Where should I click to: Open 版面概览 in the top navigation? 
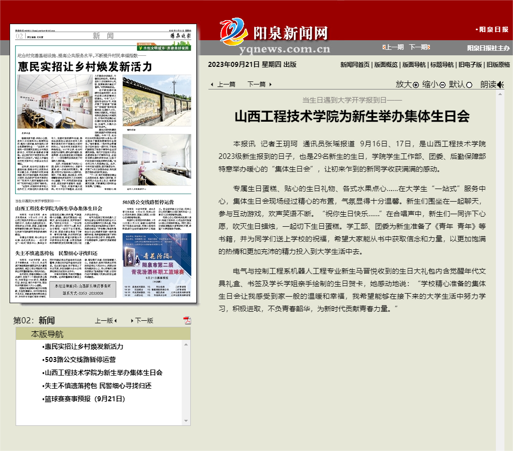click(386, 65)
